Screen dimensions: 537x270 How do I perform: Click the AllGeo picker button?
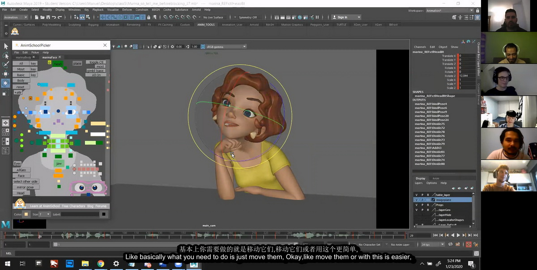tap(21, 170)
